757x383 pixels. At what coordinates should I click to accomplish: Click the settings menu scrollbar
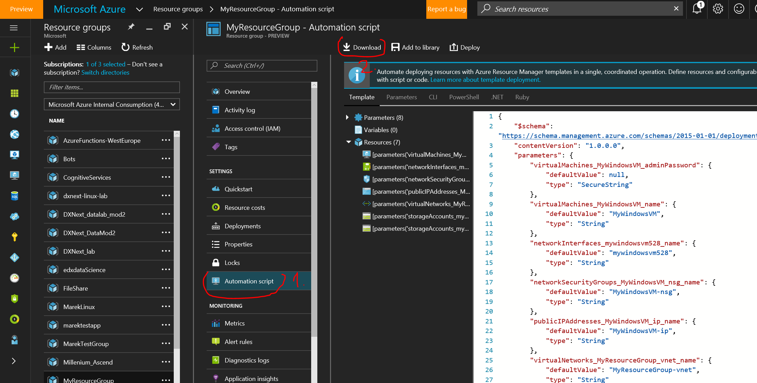coord(314,212)
